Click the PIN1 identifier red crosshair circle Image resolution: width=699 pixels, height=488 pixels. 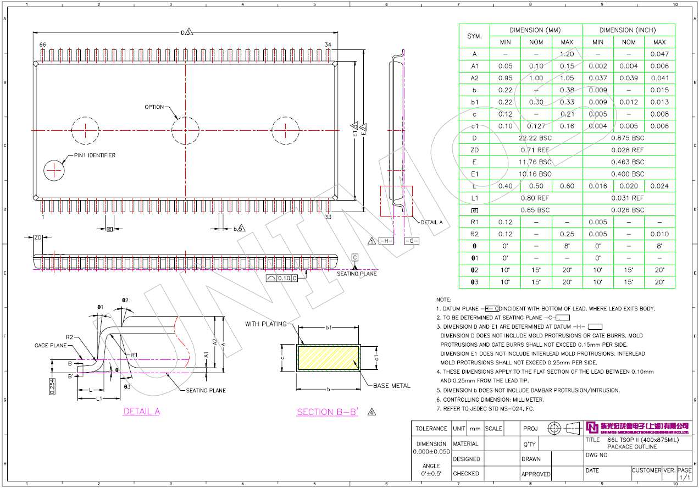click(x=55, y=170)
